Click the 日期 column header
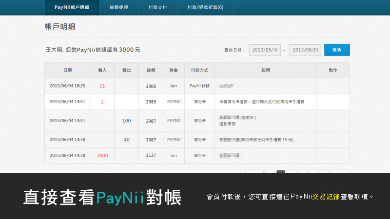The width and height of the screenshot is (390, 219). pos(67,71)
